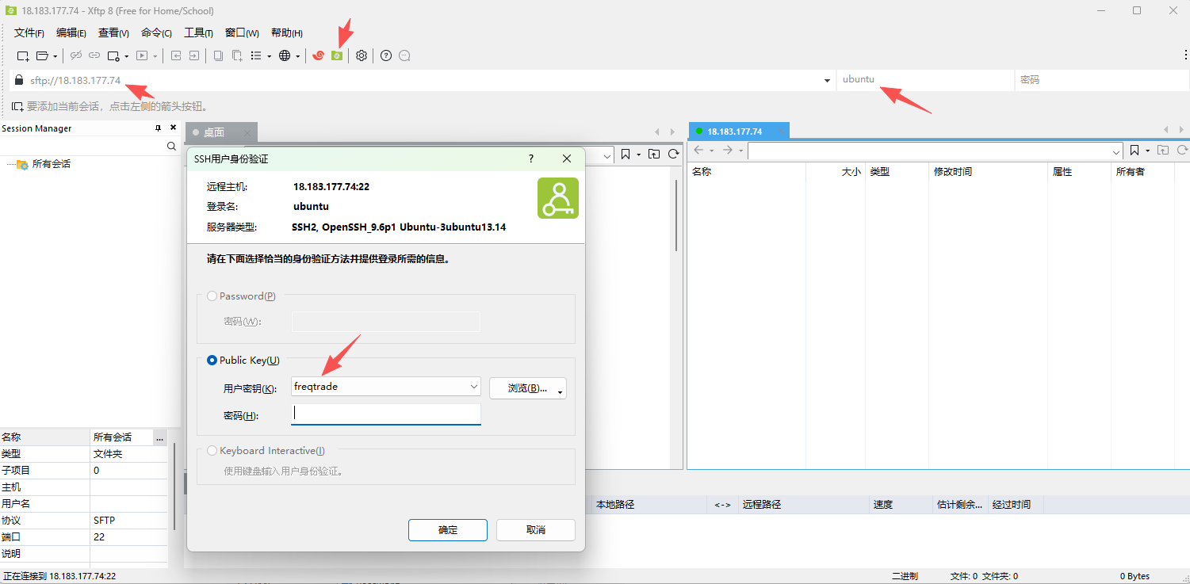1190x584 pixels.
Task: Switch to the 18.183.177.74 remote tab
Action: [x=734, y=132]
